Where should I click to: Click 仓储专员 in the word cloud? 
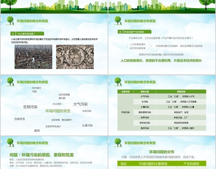20,119
